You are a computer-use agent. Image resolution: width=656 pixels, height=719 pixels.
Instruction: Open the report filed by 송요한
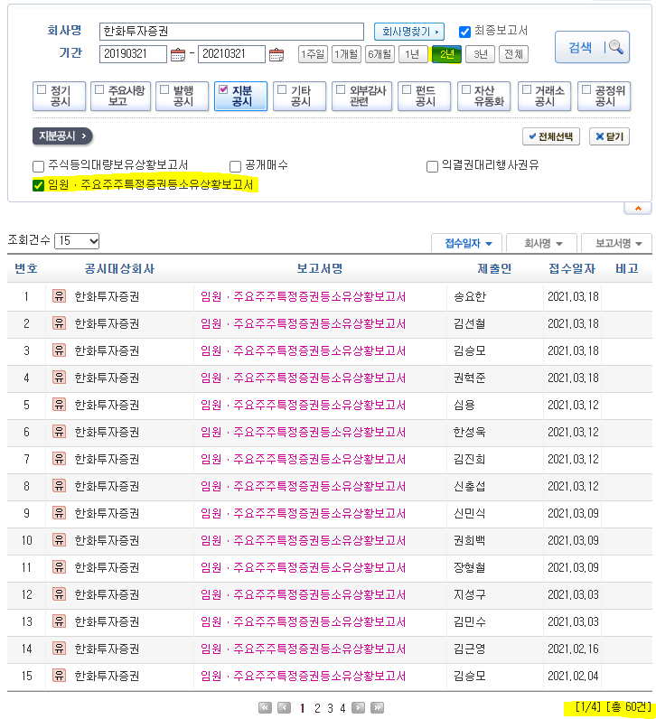(304, 296)
